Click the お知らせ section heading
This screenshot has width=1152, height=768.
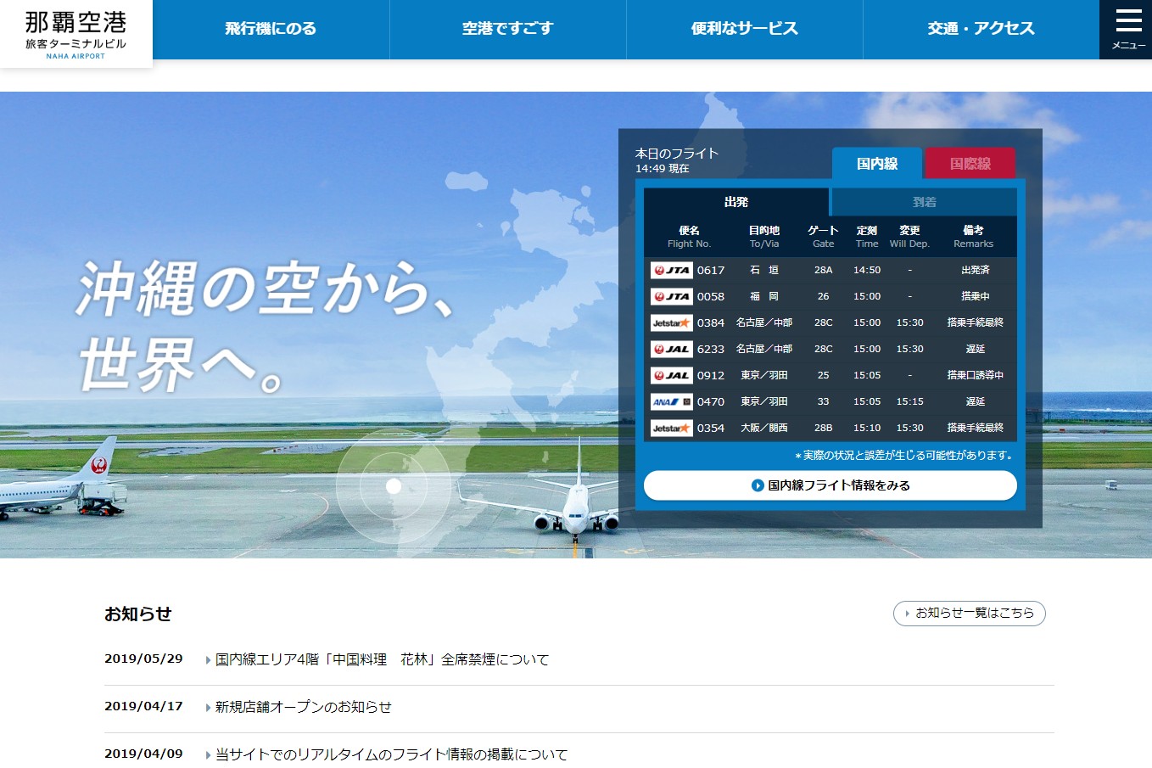(x=138, y=614)
